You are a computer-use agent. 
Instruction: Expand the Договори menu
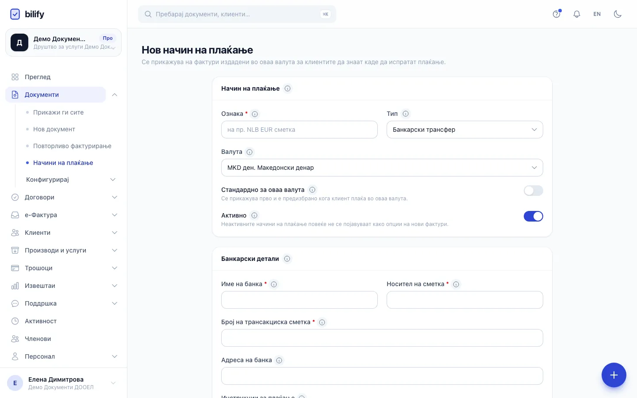pos(64,197)
